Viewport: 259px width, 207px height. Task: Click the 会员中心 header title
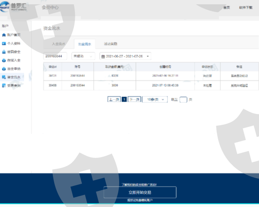tap(50, 7)
